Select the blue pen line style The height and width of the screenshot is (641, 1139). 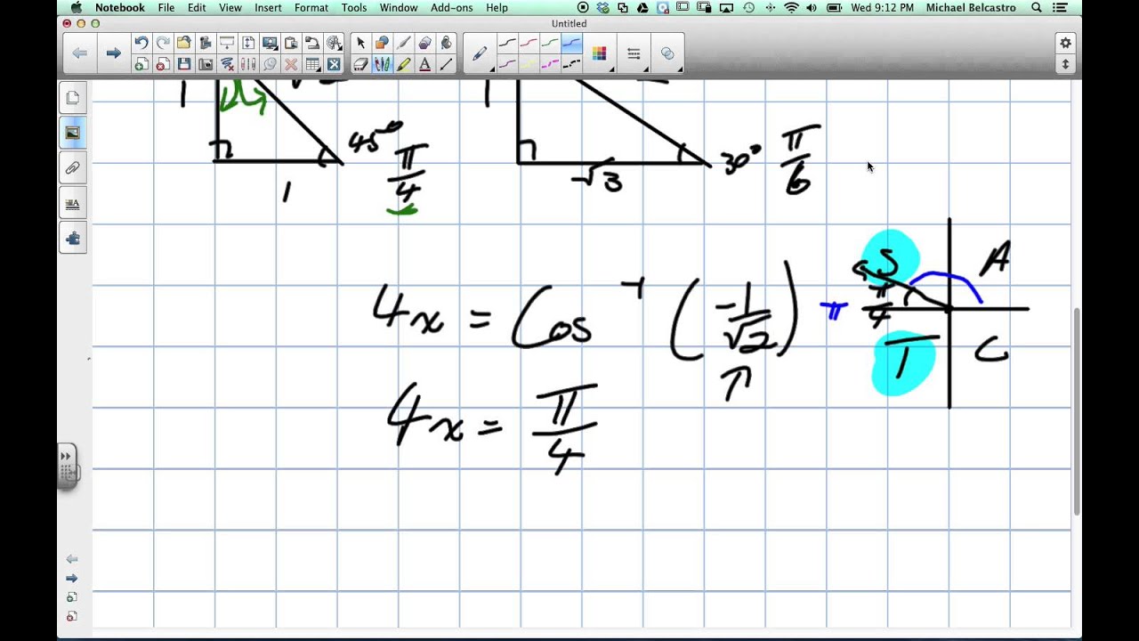click(x=571, y=43)
